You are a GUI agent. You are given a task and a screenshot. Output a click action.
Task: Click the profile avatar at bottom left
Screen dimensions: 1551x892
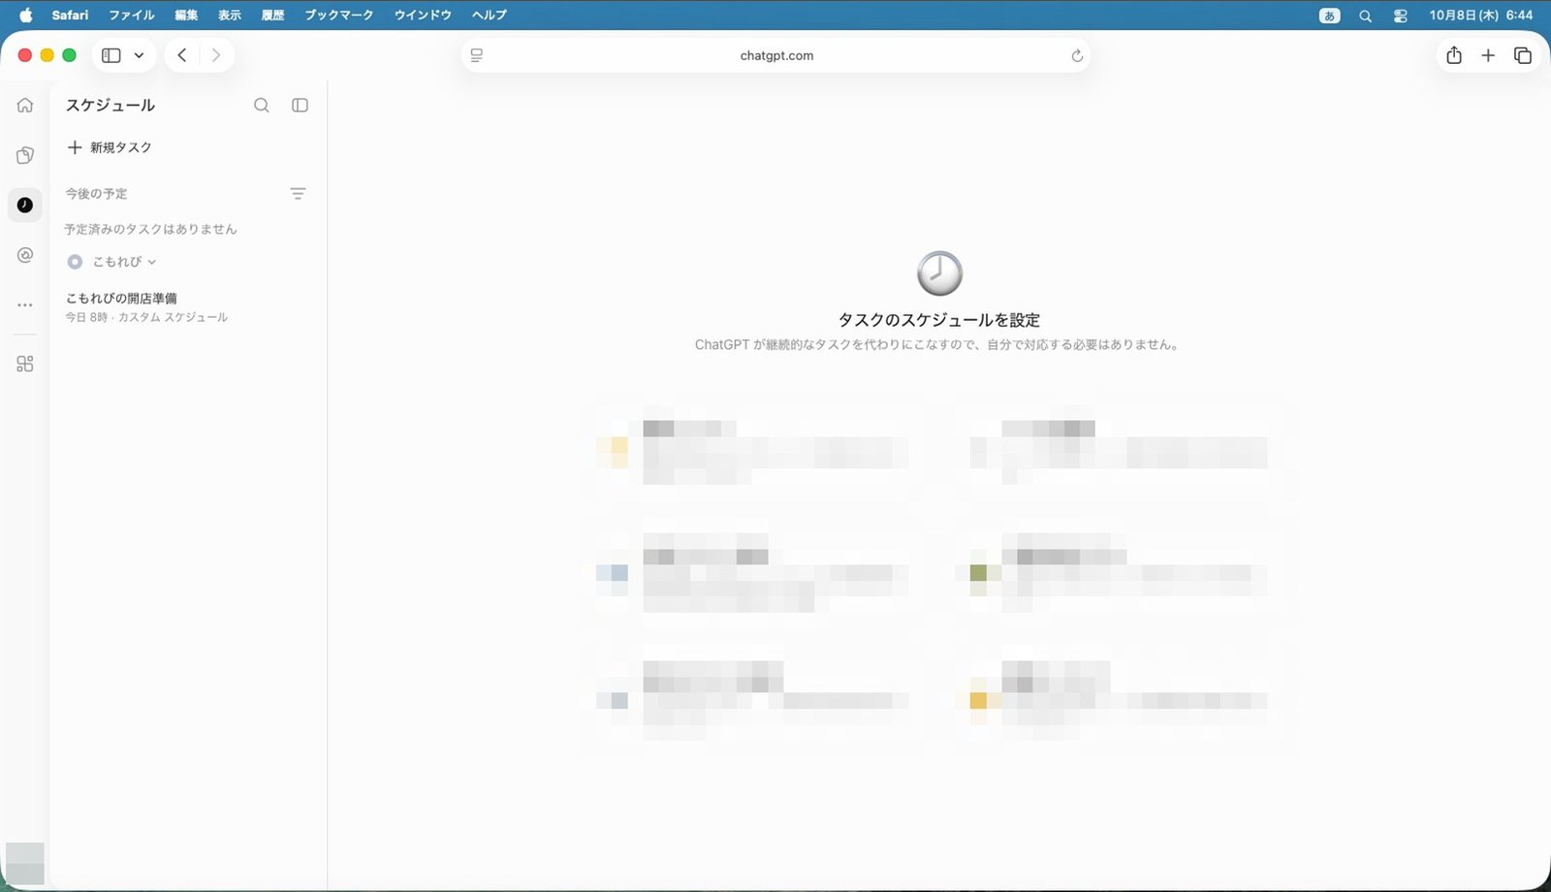(25, 863)
